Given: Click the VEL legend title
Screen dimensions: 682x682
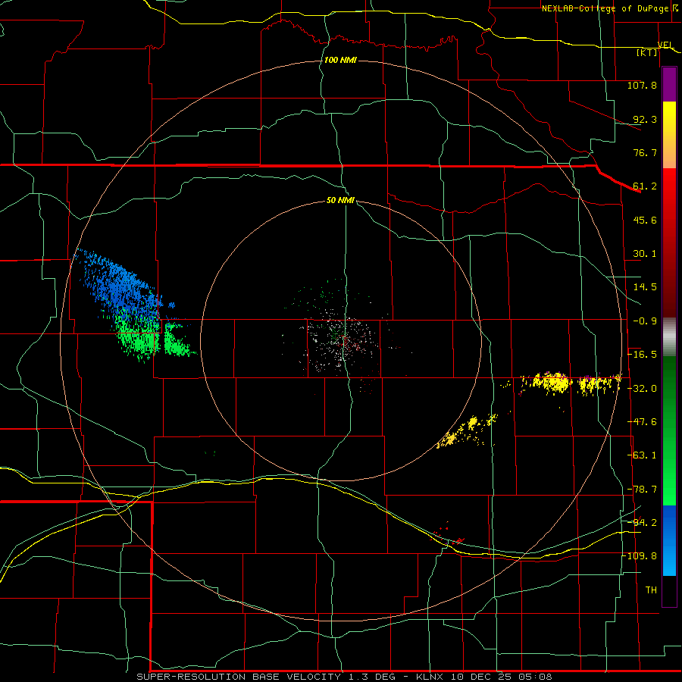Looking at the screenshot, I should point(665,45).
